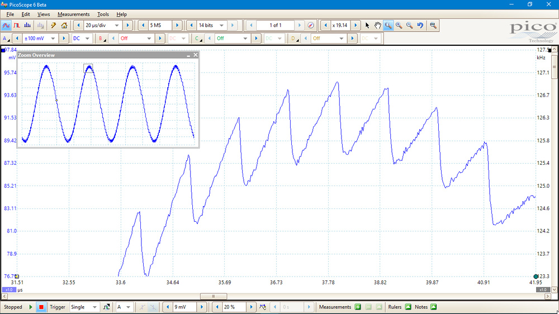The height and width of the screenshot is (314, 559).
Task: Open Channel C options button
Action: pyautogui.click(x=198, y=39)
